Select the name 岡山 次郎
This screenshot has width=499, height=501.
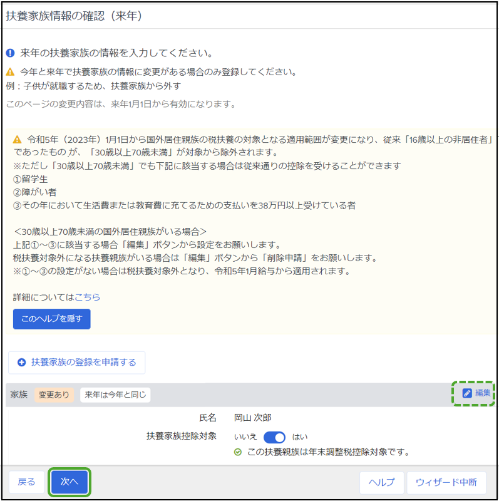[x=253, y=418]
